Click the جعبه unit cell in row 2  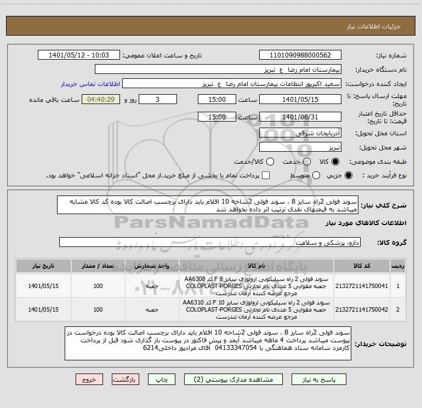point(152,309)
